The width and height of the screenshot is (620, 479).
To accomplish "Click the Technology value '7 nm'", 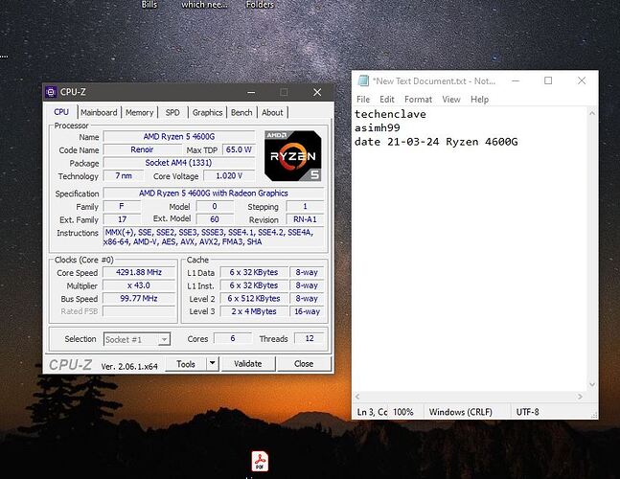I will pyautogui.click(x=124, y=175).
